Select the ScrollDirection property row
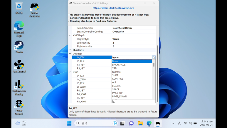Image resolution: width=227 pixels, height=128 pixels. 114,28
